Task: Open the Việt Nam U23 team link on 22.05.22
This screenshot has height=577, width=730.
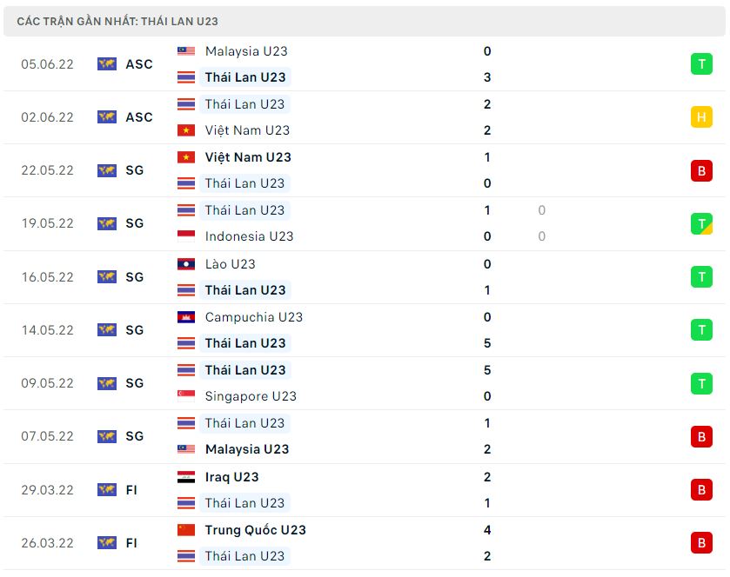Action: point(248,157)
